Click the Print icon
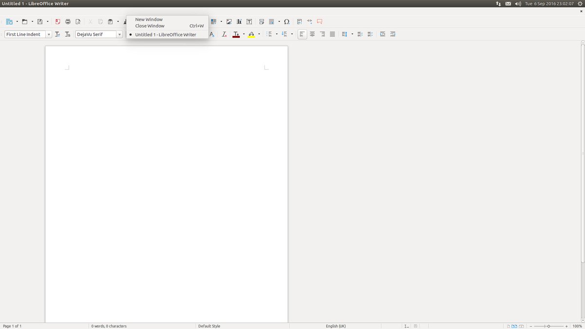Viewport: 585px width, 329px height. coord(68,21)
